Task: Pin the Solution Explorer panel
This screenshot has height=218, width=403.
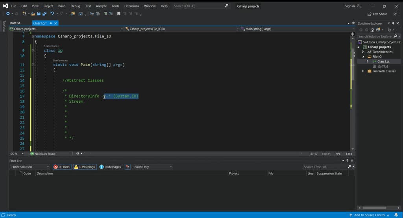Action: pos(393,23)
